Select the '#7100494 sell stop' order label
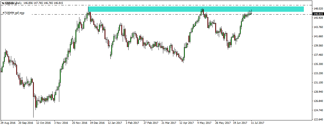Image resolution: width=324 pixels, height=126 pixels. point(13,13)
